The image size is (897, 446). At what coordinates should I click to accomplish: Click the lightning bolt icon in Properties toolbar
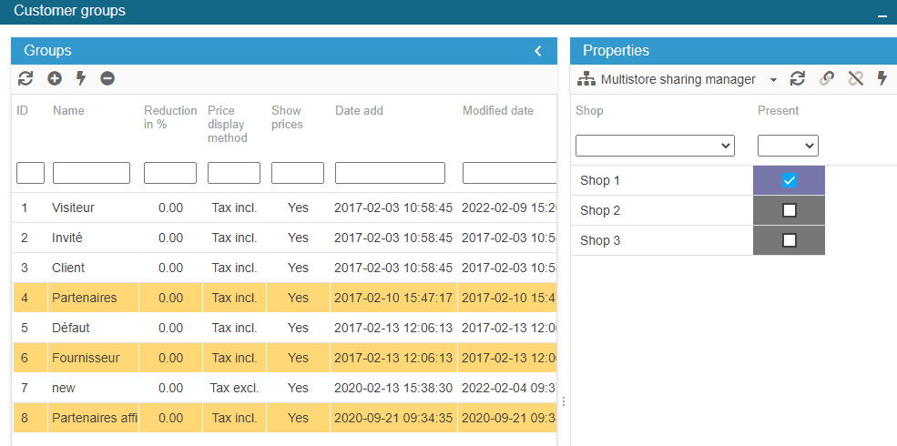pyautogui.click(x=882, y=79)
